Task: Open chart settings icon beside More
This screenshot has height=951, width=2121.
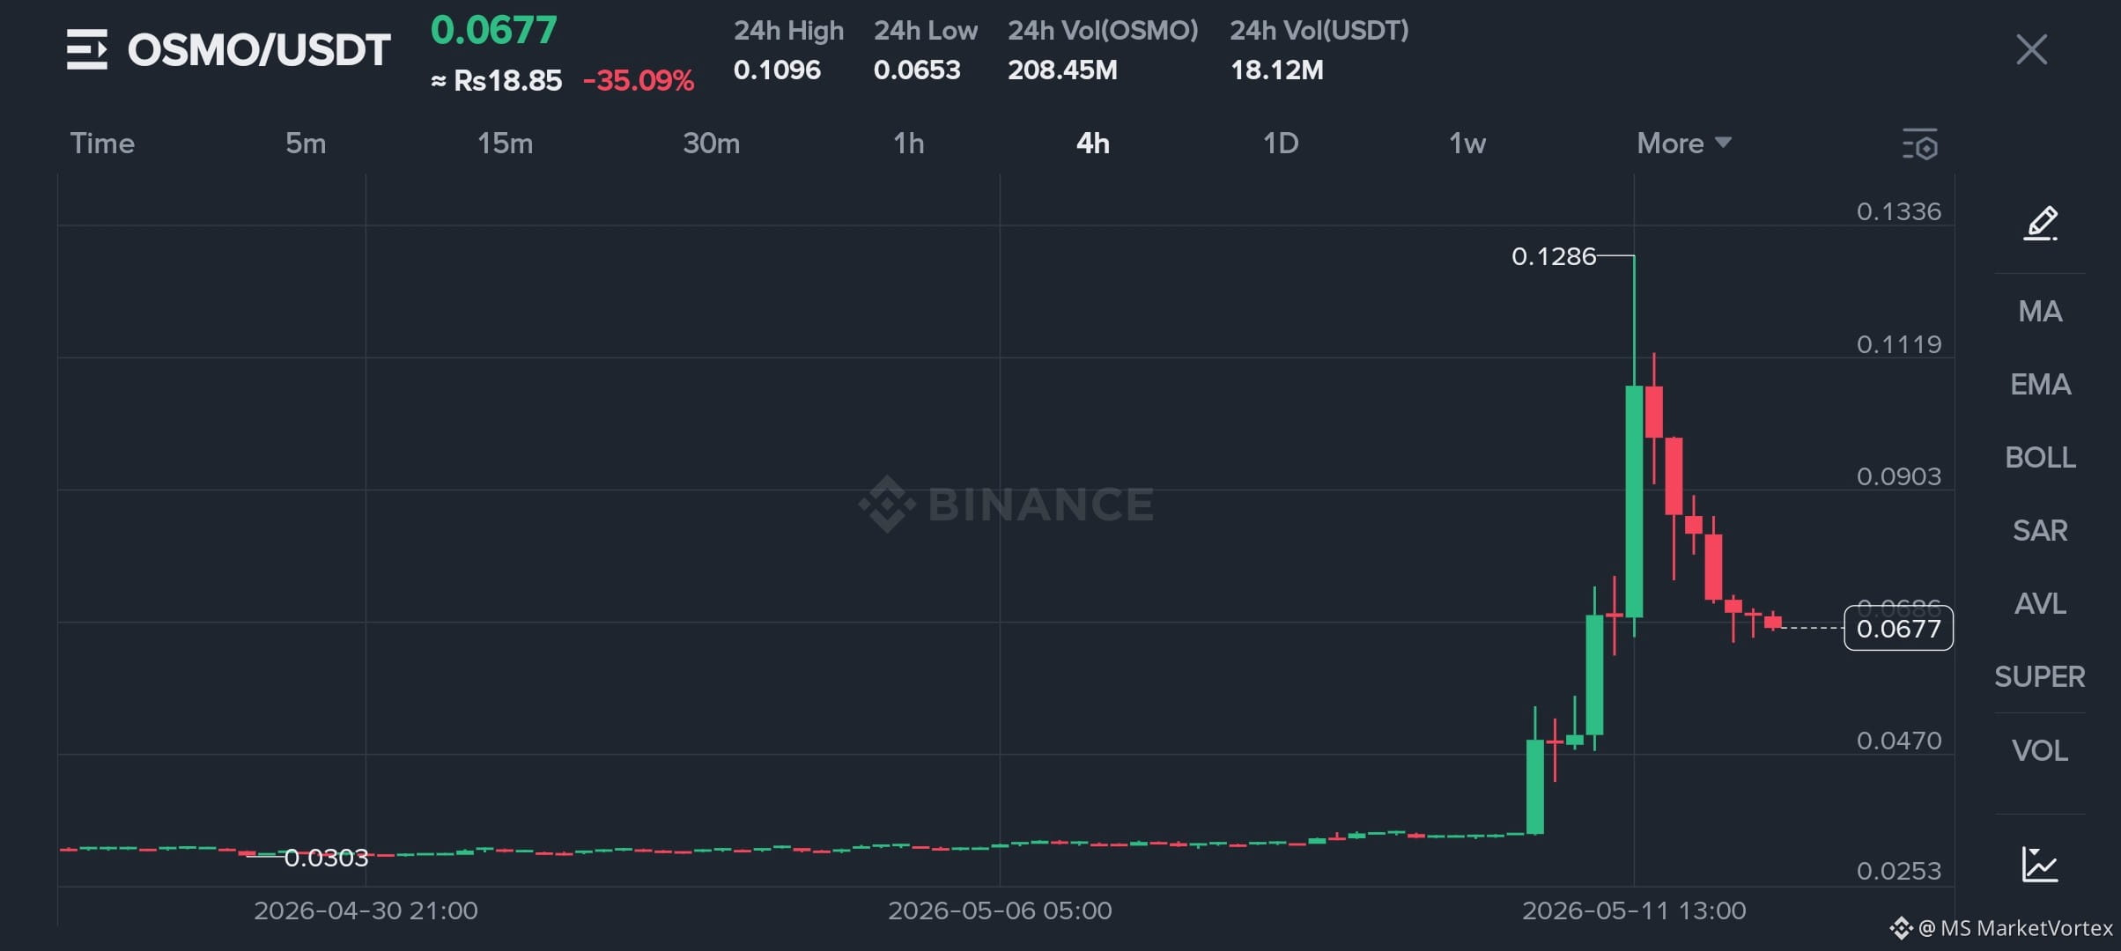Action: tap(1919, 144)
